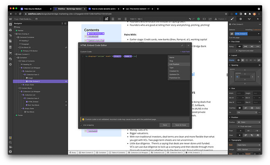Viewport: 270px width, 165px height.
Task: Click the Add Field link
Action: pos(185,51)
